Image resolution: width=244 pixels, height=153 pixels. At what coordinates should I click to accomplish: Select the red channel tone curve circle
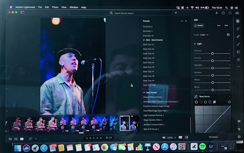point(201,102)
